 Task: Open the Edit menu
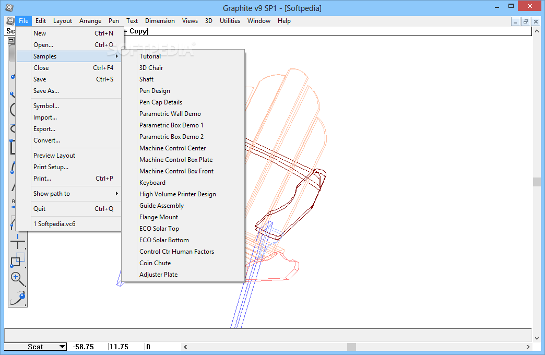[x=41, y=21]
